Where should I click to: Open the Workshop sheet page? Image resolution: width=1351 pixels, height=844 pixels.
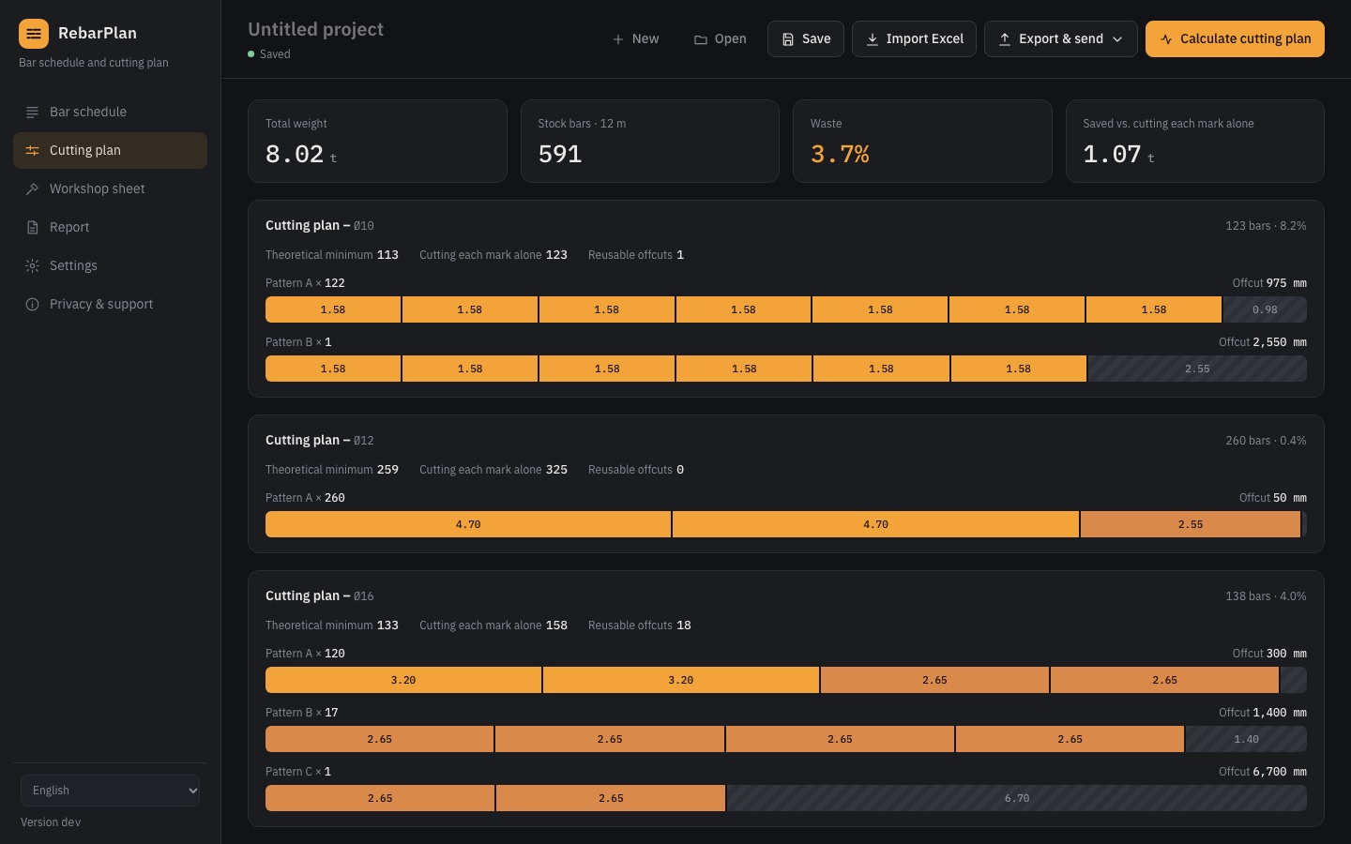(110, 189)
